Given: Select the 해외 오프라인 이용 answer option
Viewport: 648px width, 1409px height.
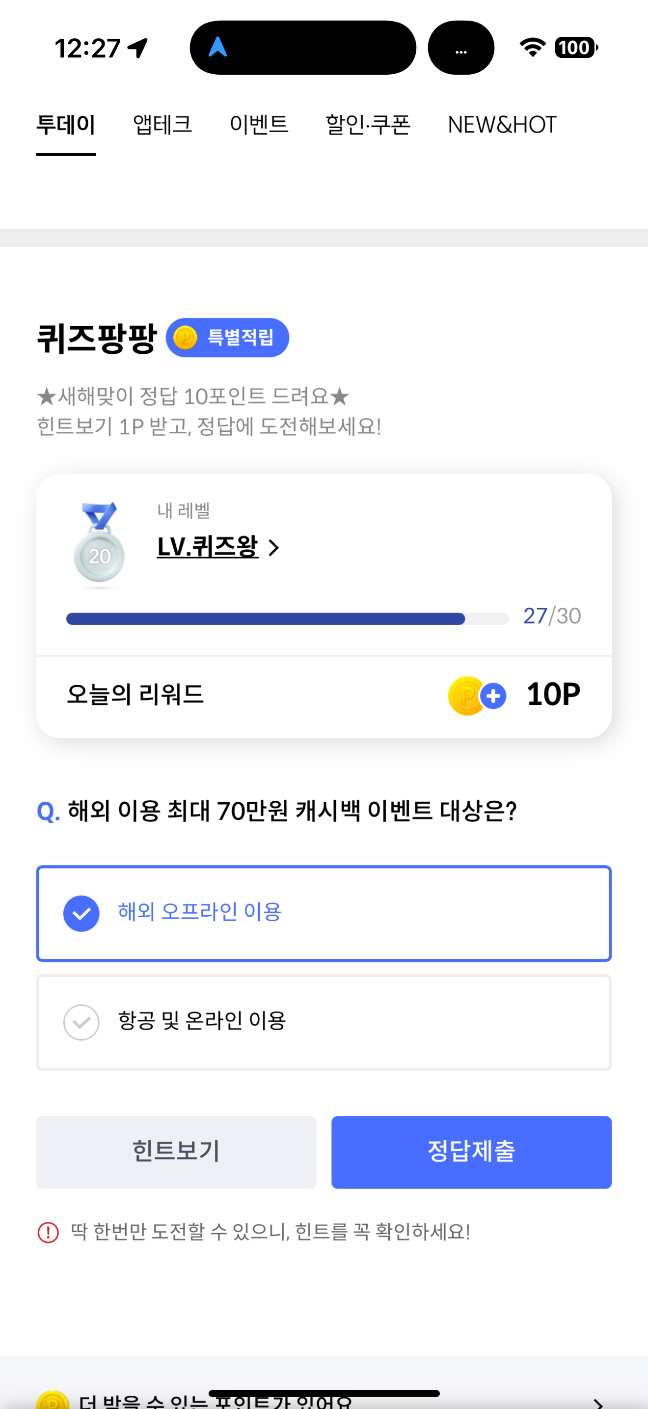Looking at the screenshot, I should (x=324, y=913).
